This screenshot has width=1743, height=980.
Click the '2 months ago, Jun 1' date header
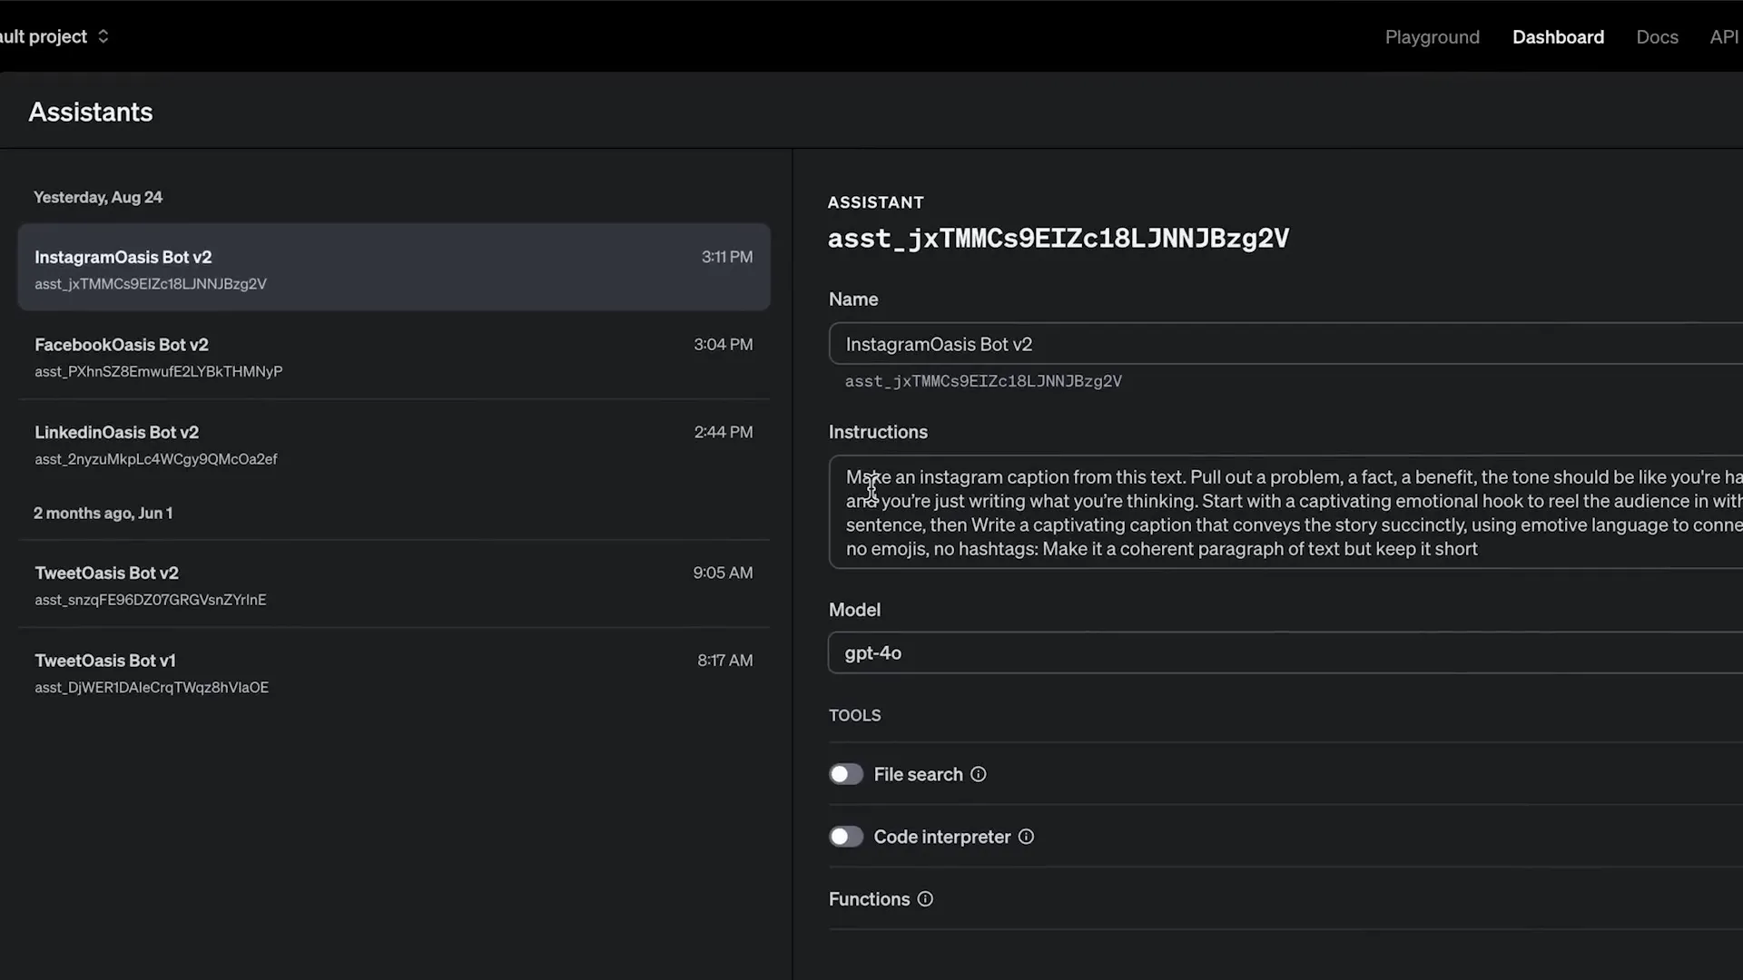coord(103,513)
